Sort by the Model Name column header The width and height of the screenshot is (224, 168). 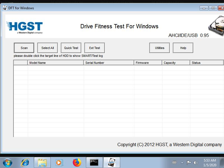[x=55, y=63]
